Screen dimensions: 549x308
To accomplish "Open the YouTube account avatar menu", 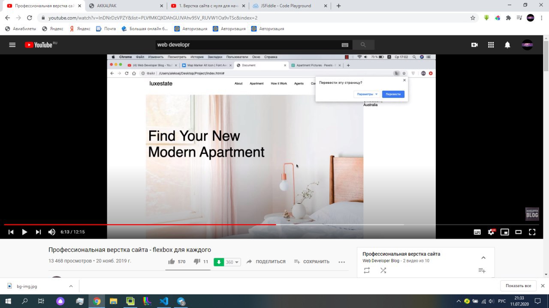I will [x=527, y=44].
